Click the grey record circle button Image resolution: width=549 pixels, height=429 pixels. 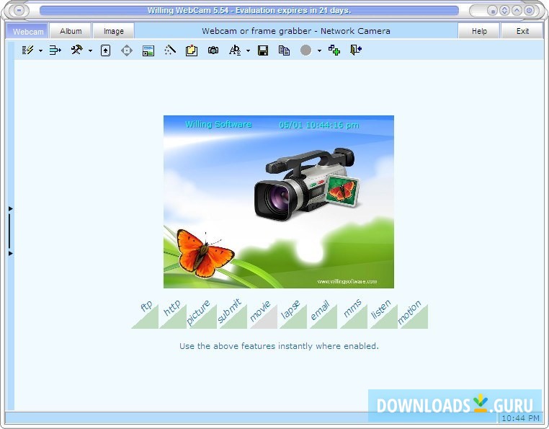(x=305, y=50)
